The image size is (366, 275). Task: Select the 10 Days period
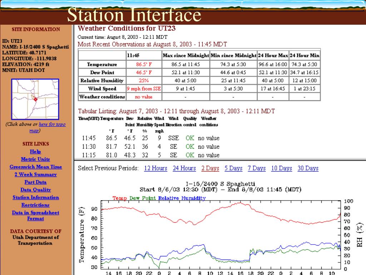282,168
